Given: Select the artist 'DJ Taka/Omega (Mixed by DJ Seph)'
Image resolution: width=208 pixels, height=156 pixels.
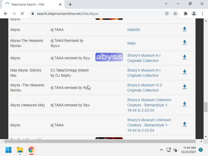Looking at the screenshot, I should (69, 73).
